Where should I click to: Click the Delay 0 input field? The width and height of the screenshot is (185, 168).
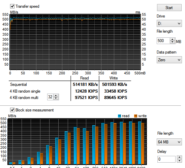coord(166,159)
